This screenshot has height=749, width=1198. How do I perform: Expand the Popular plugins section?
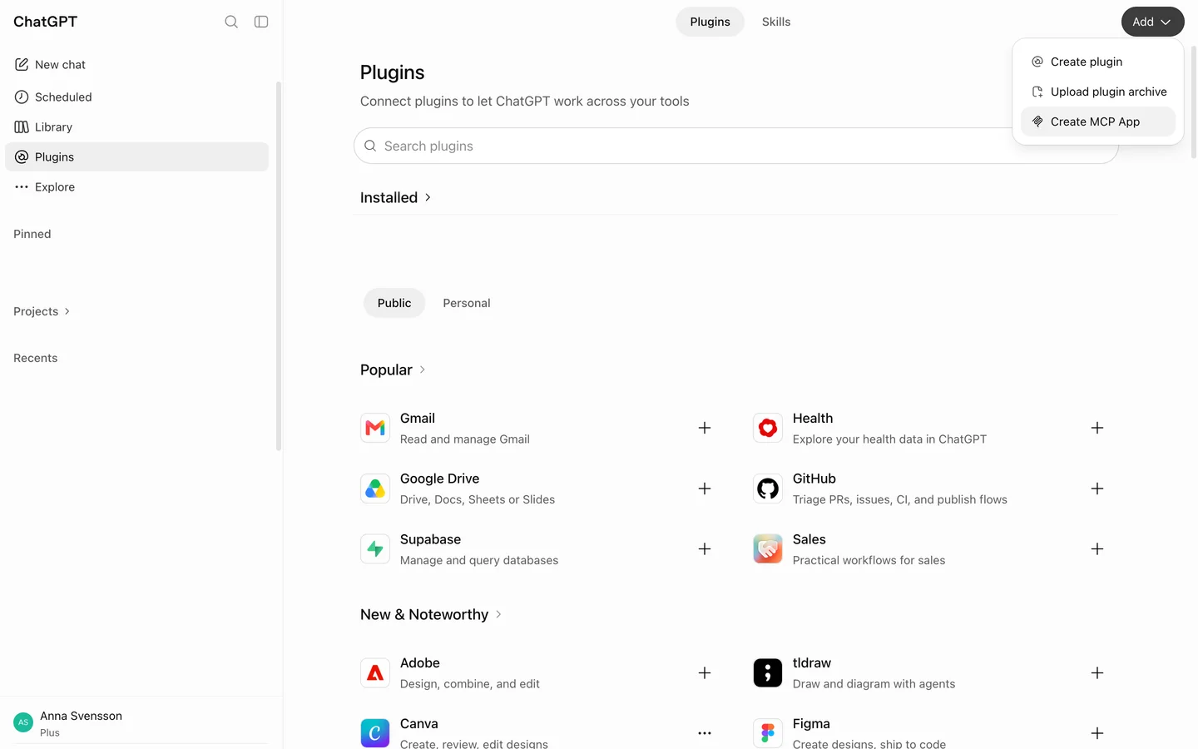[x=393, y=370]
